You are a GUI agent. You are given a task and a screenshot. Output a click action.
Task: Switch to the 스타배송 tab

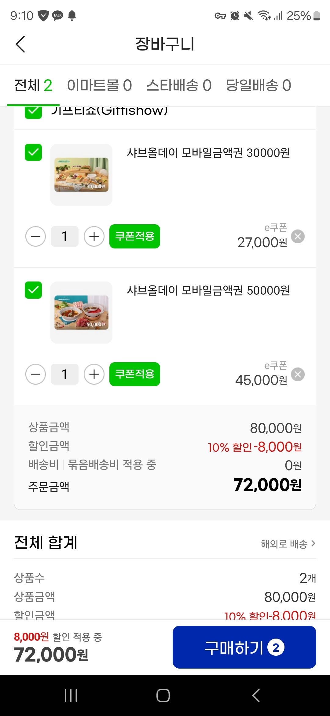click(x=179, y=85)
